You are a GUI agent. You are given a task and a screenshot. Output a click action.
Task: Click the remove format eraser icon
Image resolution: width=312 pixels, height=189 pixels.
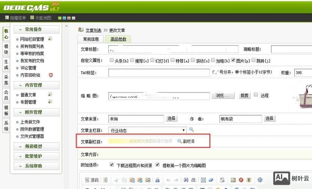[x=211, y=180]
